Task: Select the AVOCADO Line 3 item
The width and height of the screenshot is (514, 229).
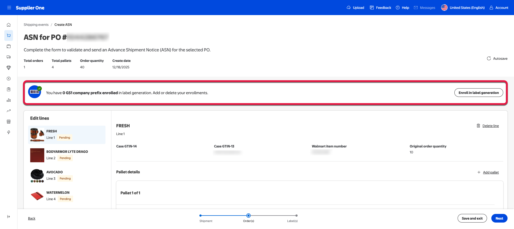Action: click(x=67, y=175)
